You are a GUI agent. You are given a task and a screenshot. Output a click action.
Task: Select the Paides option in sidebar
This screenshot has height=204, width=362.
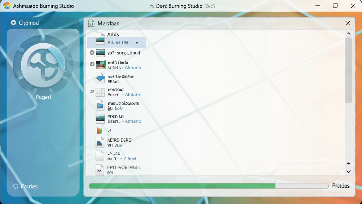point(29,186)
